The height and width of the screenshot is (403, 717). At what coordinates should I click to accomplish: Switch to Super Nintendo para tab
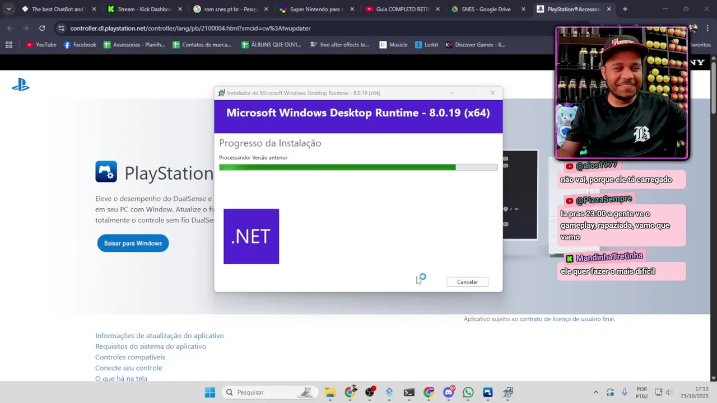click(x=316, y=9)
